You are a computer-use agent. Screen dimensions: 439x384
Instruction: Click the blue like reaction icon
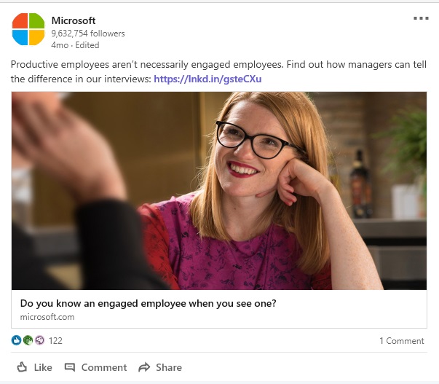tap(16, 340)
